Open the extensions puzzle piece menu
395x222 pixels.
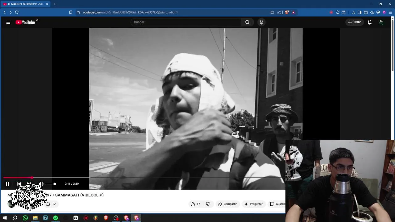tap(337, 12)
